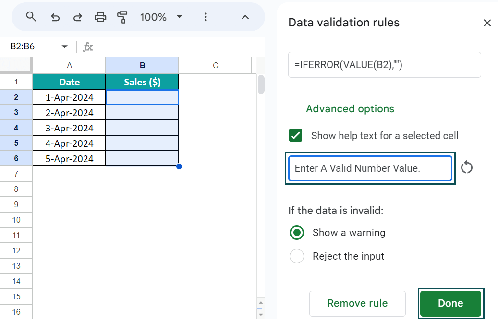Open Advanced options
Screen dimensions: 498x319
350,109
